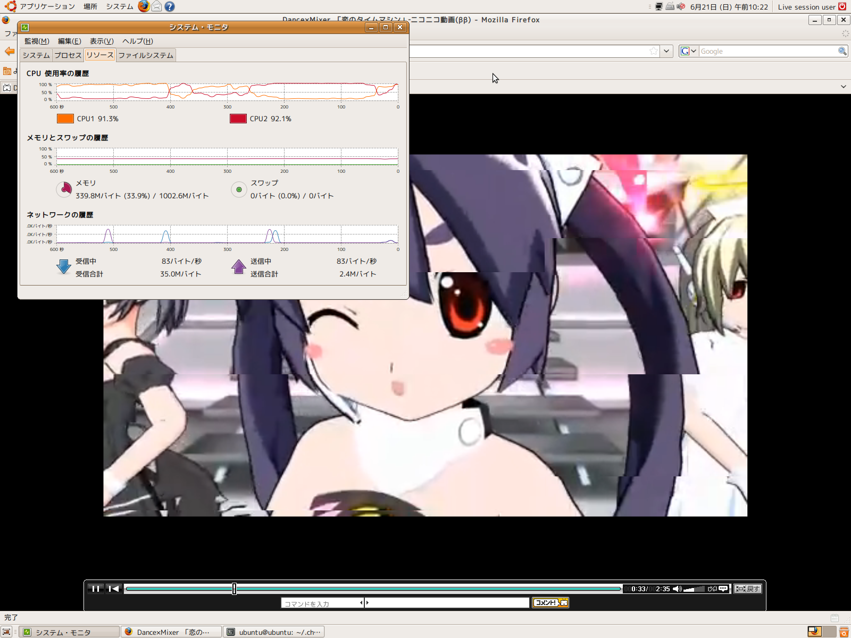Open mail launcher icon in top panel
Viewport: 851px width, 638px height.
pyautogui.click(x=156, y=6)
